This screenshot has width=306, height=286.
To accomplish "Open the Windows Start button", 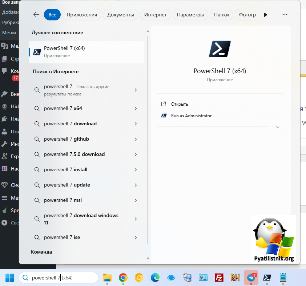I will click(x=9, y=278).
